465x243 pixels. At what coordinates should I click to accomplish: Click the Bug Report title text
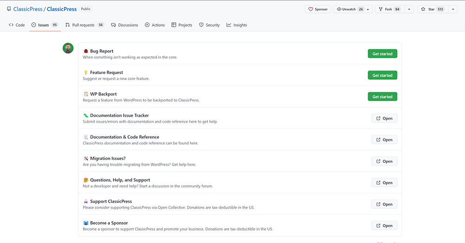[x=102, y=51]
